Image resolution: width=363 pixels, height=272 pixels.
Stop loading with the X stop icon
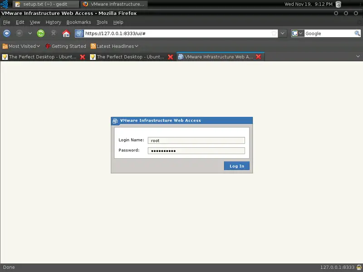pyautogui.click(x=54, y=34)
